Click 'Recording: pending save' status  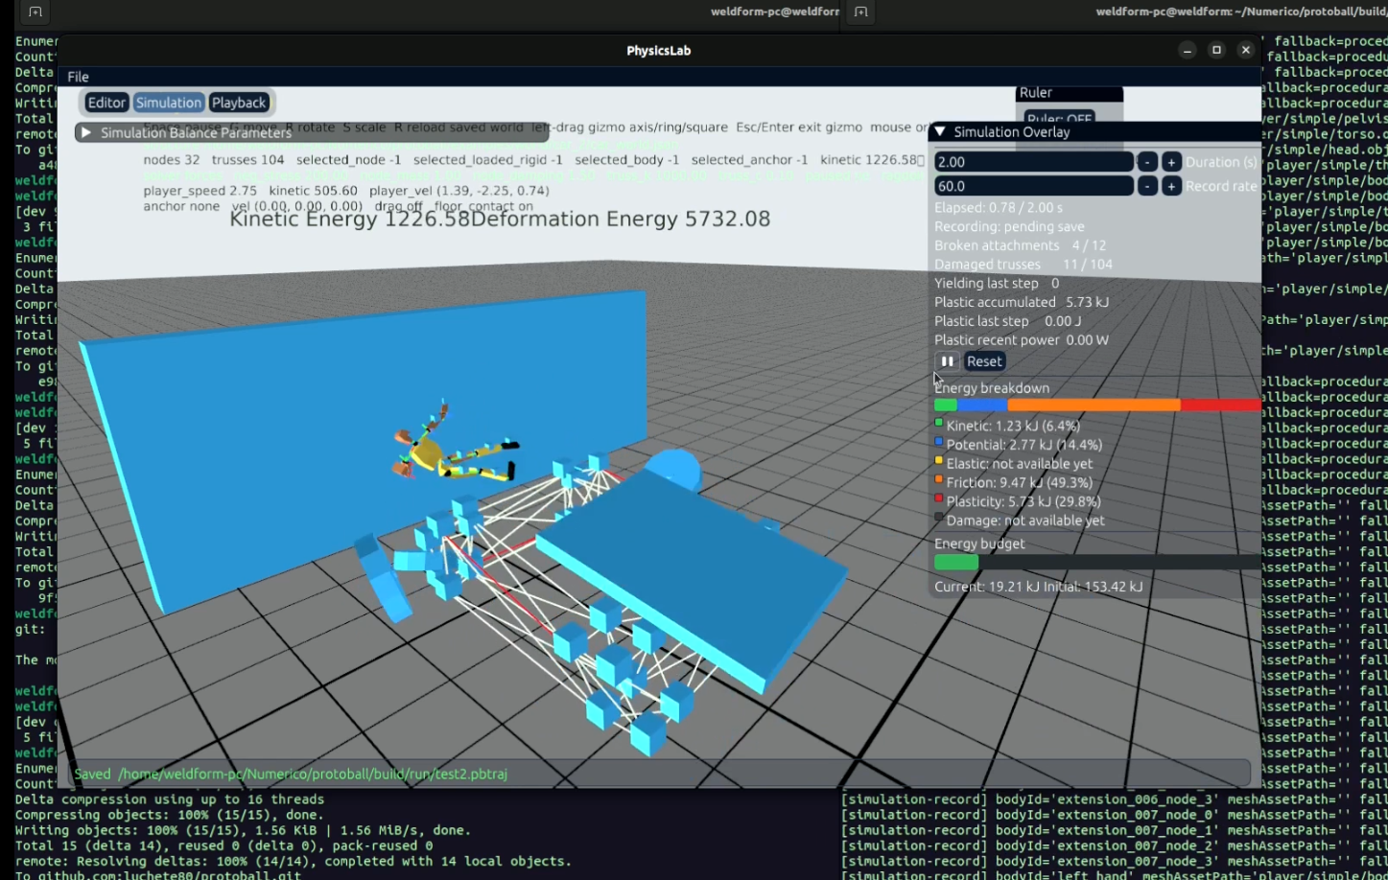coord(1009,226)
